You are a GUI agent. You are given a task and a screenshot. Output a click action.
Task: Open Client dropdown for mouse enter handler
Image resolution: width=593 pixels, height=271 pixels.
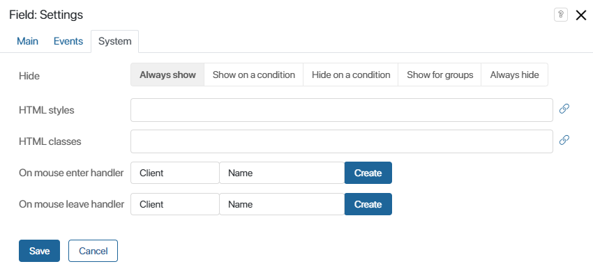175,173
